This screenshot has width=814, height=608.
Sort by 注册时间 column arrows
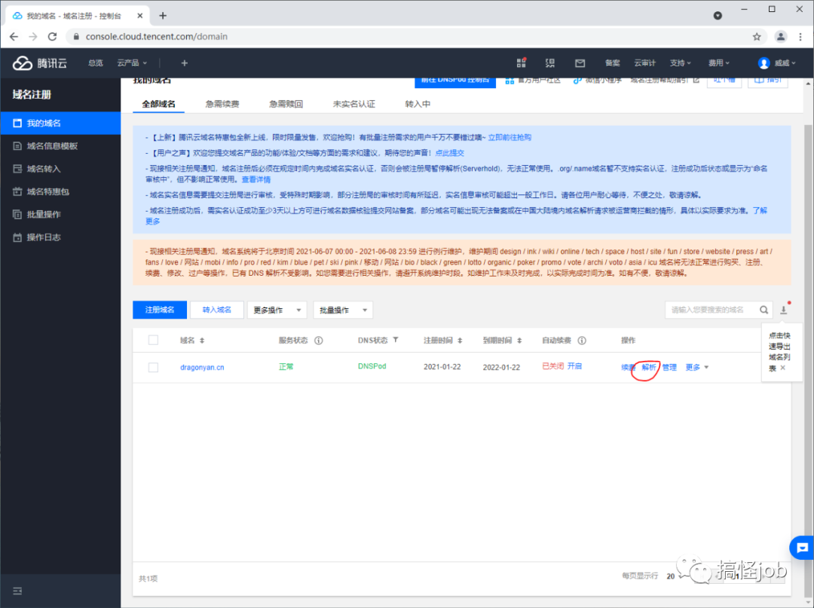point(460,341)
